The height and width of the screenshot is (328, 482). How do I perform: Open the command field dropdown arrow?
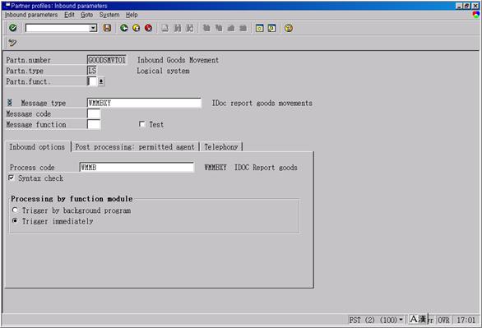(x=93, y=28)
